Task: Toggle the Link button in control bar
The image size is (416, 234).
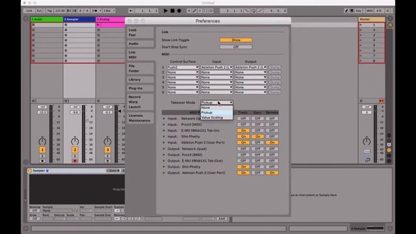Action: pos(29,10)
